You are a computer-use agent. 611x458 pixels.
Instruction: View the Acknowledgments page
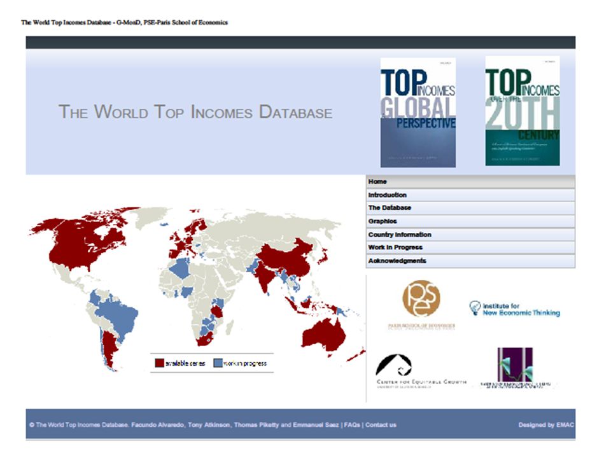[470, 261]
